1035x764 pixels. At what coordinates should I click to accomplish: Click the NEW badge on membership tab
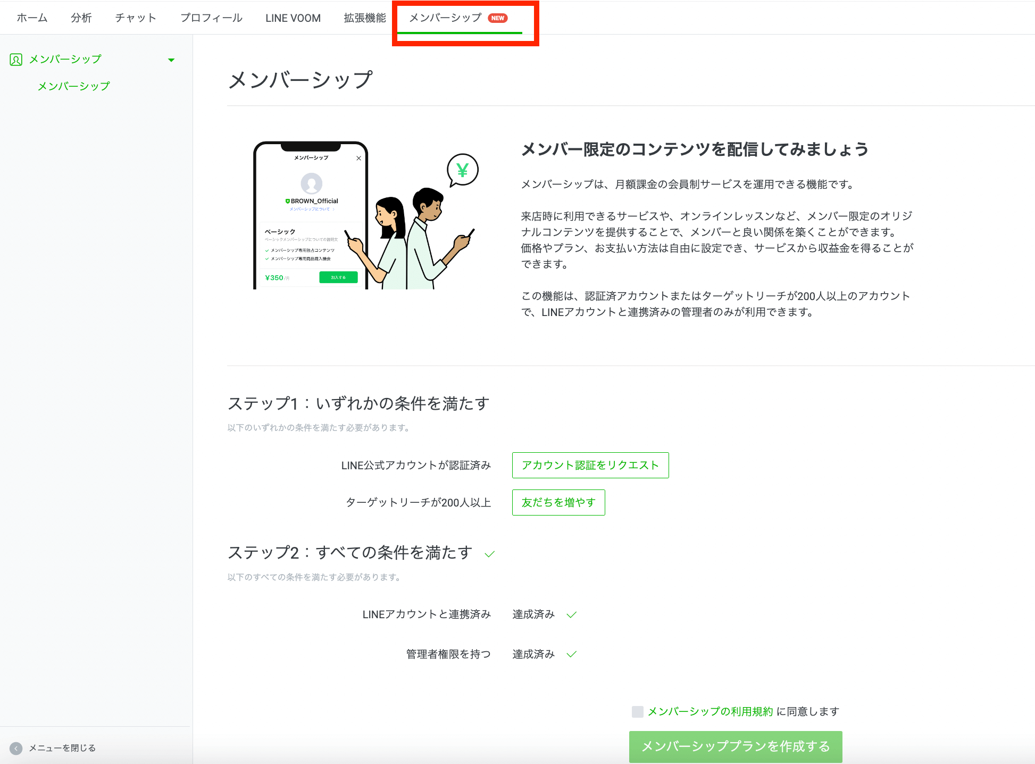[498, 18]
